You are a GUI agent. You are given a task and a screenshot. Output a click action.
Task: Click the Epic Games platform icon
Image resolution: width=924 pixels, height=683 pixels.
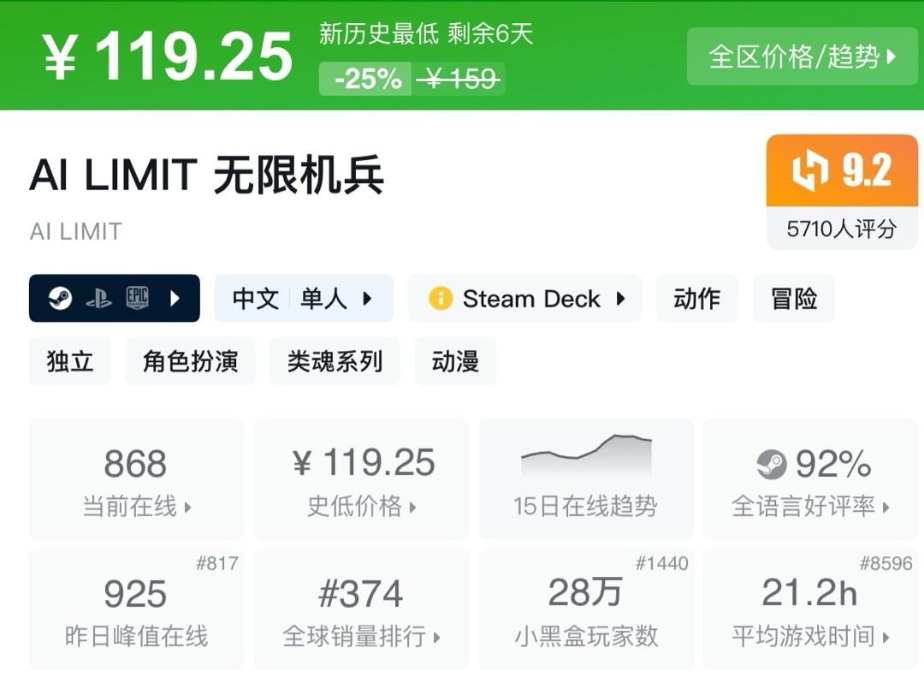(137, 299)
